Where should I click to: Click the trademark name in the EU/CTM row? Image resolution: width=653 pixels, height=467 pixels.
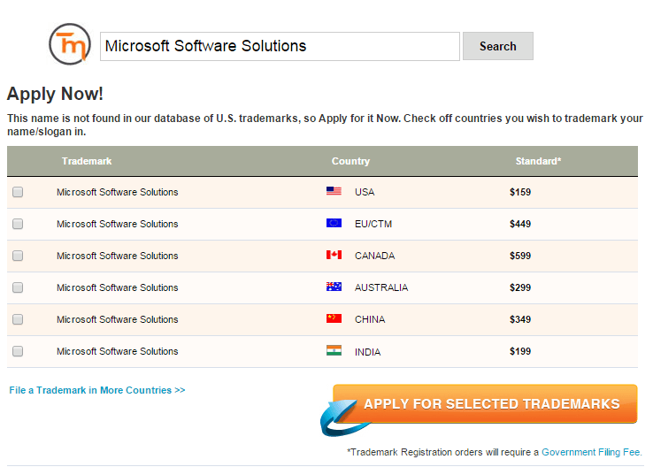(x=118, y=224)
